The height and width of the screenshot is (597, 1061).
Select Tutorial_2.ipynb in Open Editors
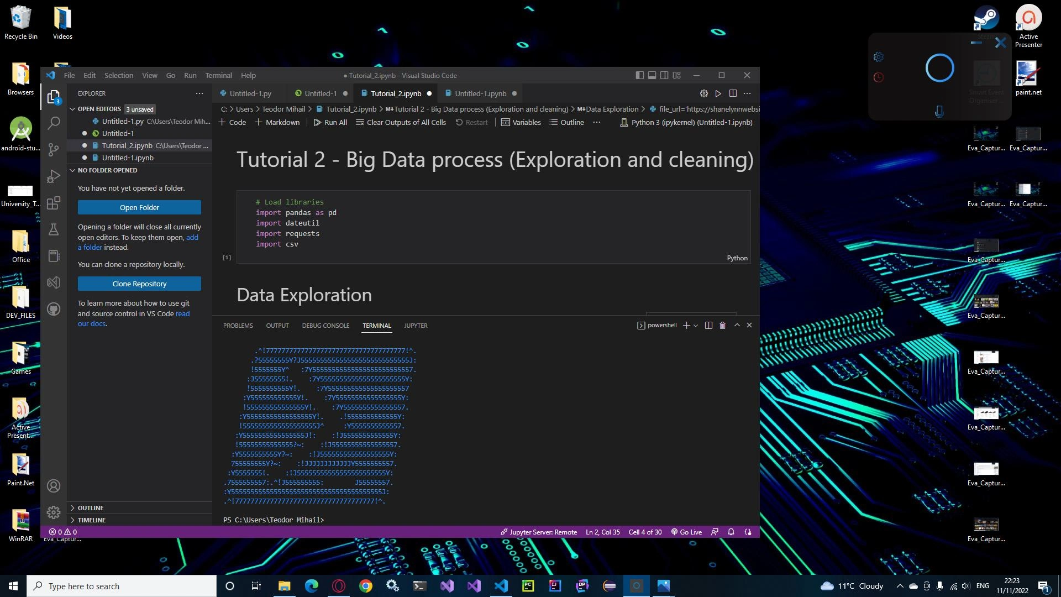pyautogui.click(x=140, y=145)
